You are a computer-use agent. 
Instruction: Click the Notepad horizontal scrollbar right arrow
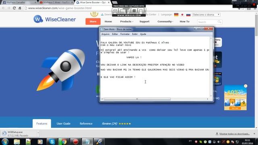pyautogui.click(x=208, y=99)
